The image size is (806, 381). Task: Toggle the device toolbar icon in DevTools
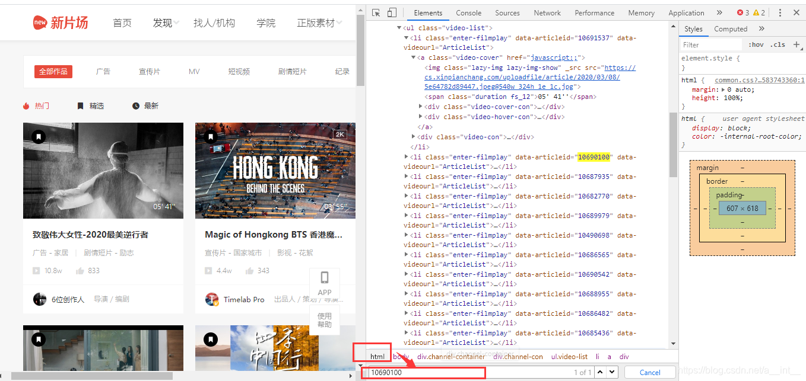[392, 12]
